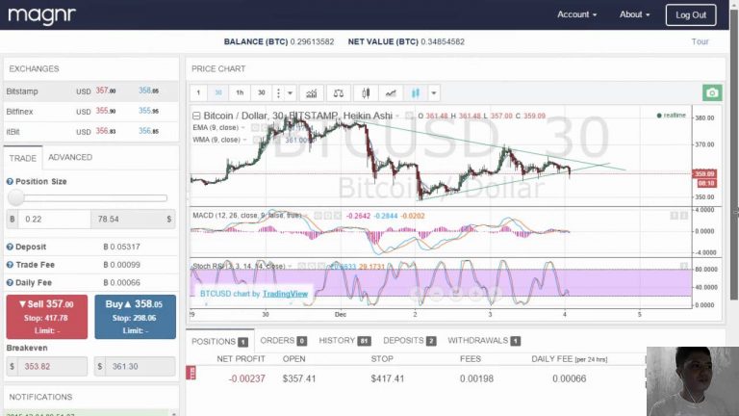Open the ORDERS tab
739x416 pixels.
[x=283, y=341]
